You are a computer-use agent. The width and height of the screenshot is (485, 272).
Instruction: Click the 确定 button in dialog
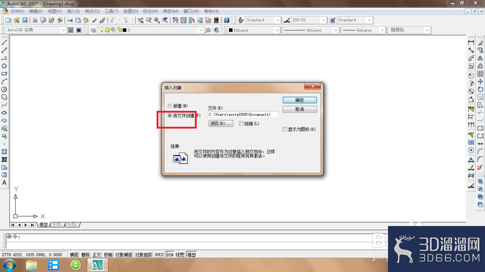pos(299,100)
